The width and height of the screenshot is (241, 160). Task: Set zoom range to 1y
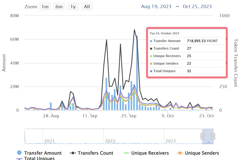[73, 7]
